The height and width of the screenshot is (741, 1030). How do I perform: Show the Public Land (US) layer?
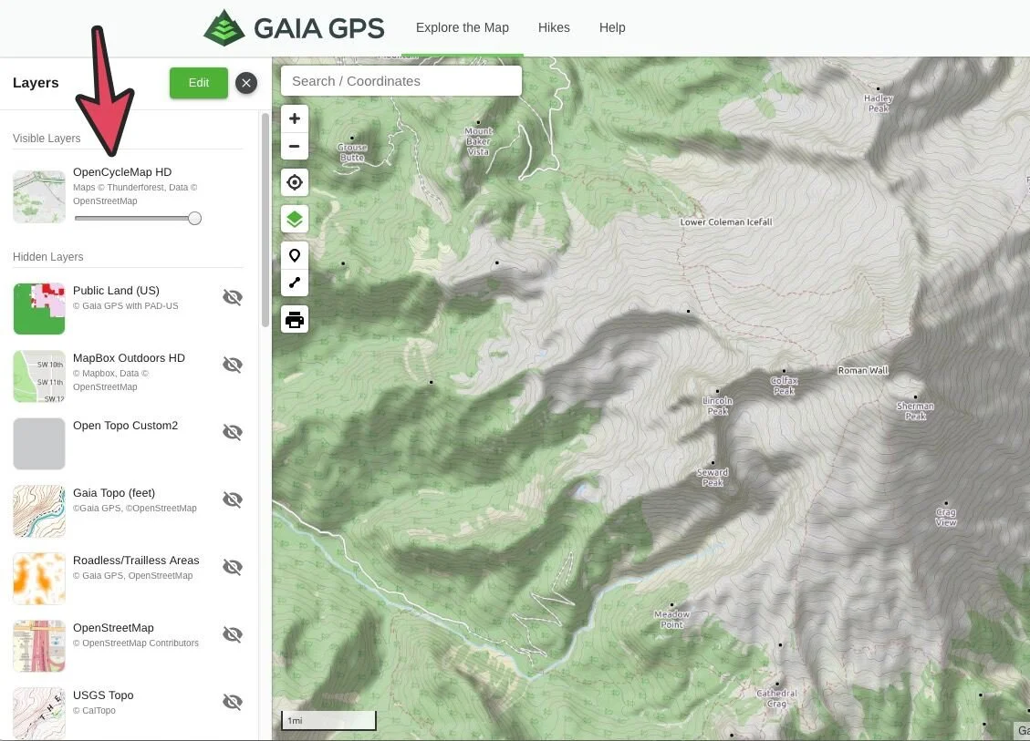tap(233, 297)
